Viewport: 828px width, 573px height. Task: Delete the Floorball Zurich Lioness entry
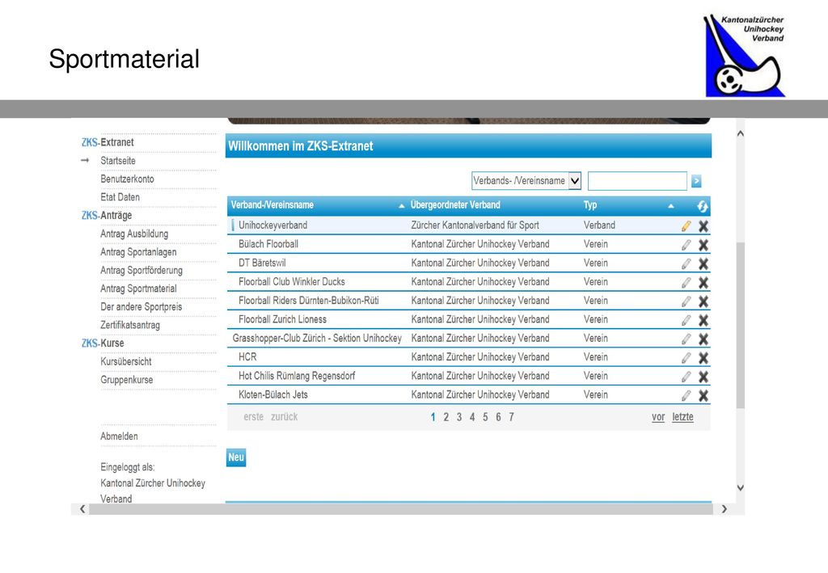(x=703, y=320)
